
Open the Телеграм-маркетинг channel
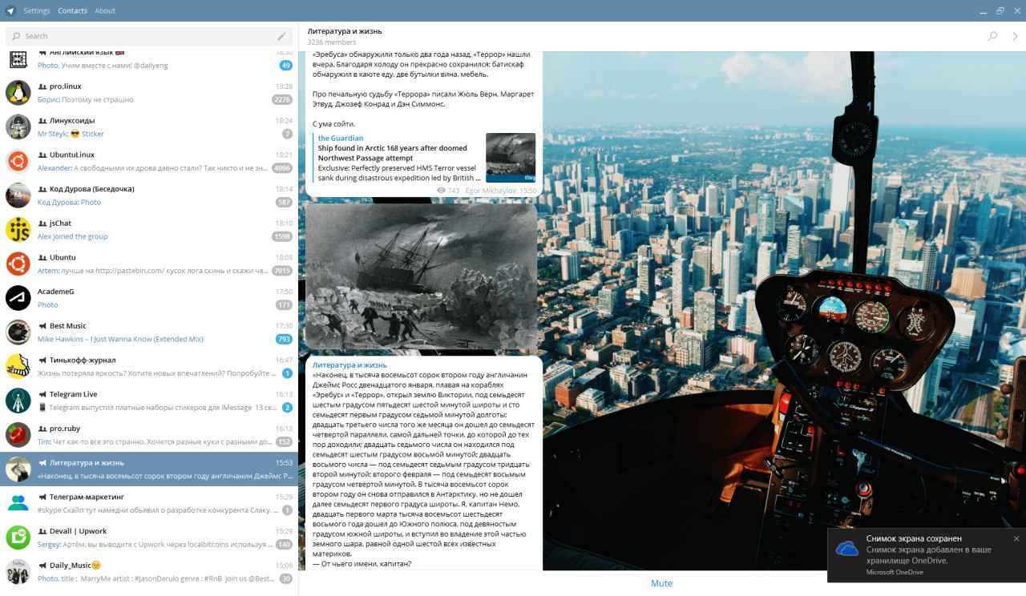[149, 504]
